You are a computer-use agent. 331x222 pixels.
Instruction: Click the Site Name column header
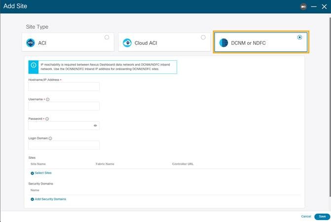(38, 164)
